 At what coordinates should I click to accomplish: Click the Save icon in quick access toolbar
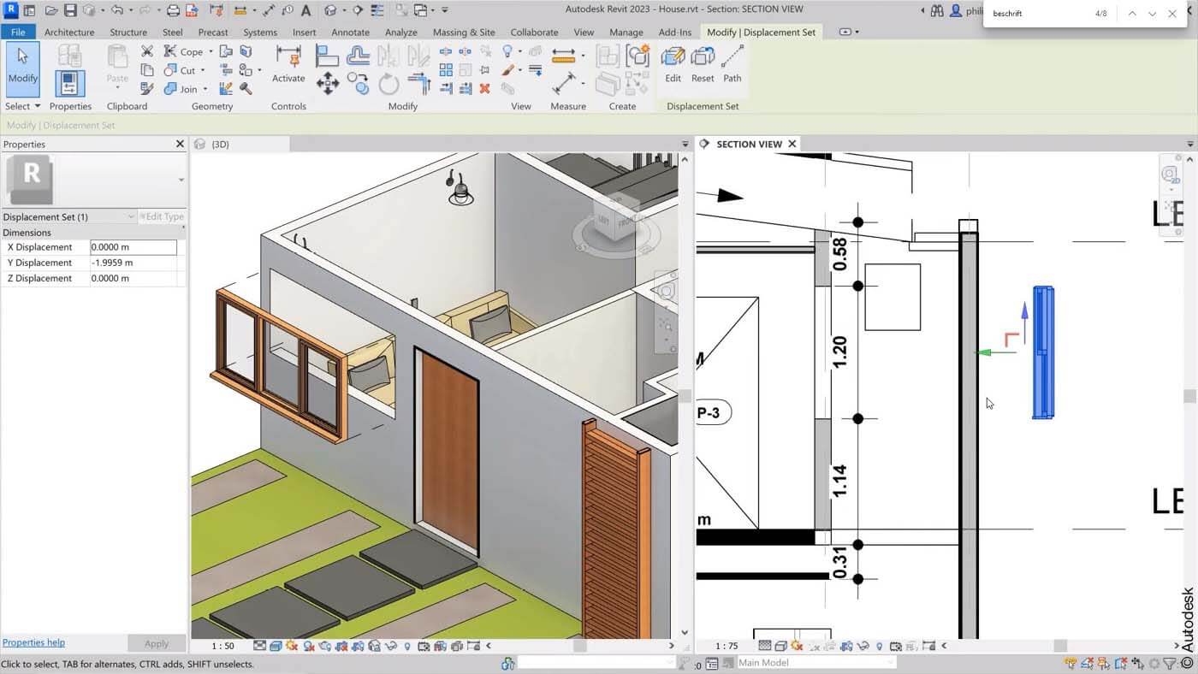click(x=70, y=10)
